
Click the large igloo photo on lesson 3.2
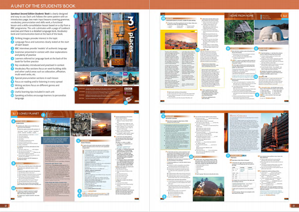pyautogui.click(x=272, y=33)
